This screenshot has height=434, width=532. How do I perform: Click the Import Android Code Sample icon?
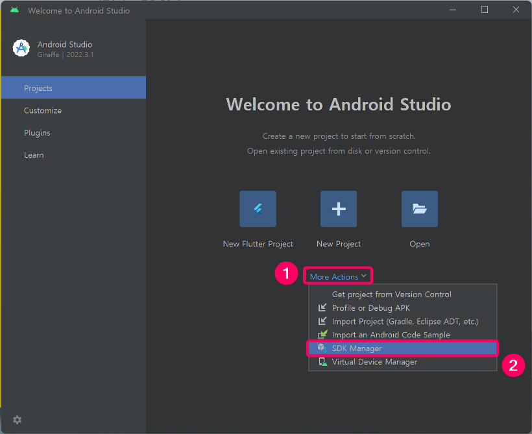coord(322,335)
